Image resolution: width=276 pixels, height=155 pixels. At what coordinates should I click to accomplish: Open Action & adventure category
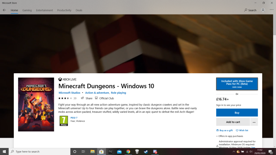[x=97, y=93]
